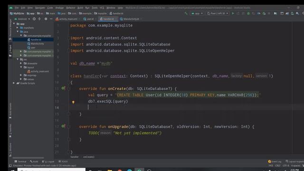Collapse the layout folder
Viewport: 304px width, 171px height.
[21, 67]
